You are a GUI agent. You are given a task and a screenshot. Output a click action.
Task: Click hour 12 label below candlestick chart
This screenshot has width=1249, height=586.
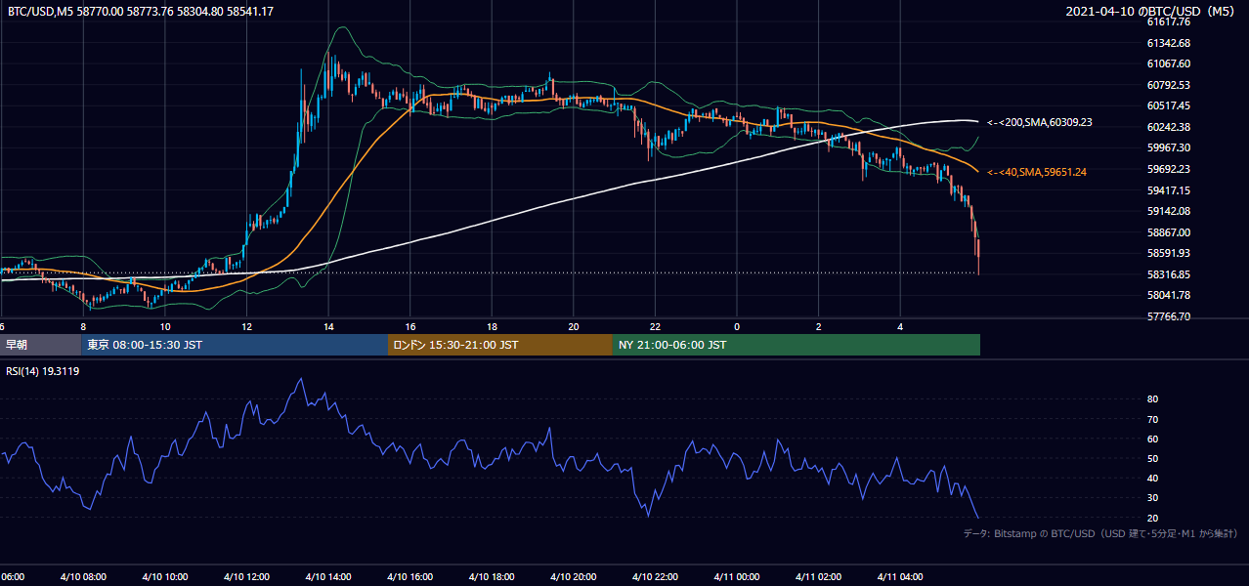[246, 326]
